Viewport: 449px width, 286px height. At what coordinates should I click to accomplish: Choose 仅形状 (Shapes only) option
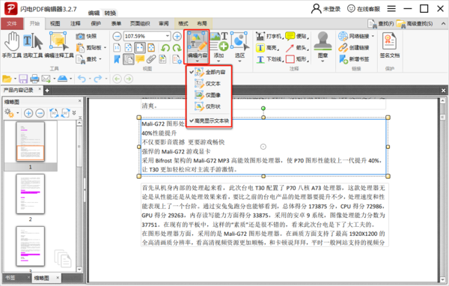point(209,106)
